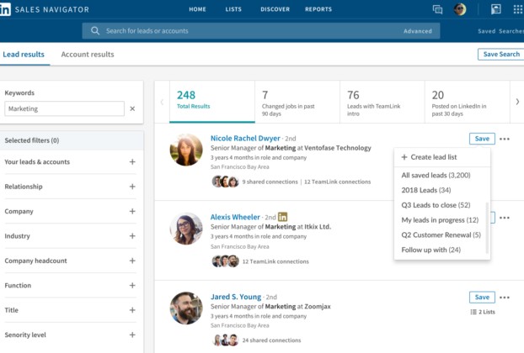Click next arrow on results summary carousel
The height and width of the screenshot is (353, 524).
coord(517,102)
